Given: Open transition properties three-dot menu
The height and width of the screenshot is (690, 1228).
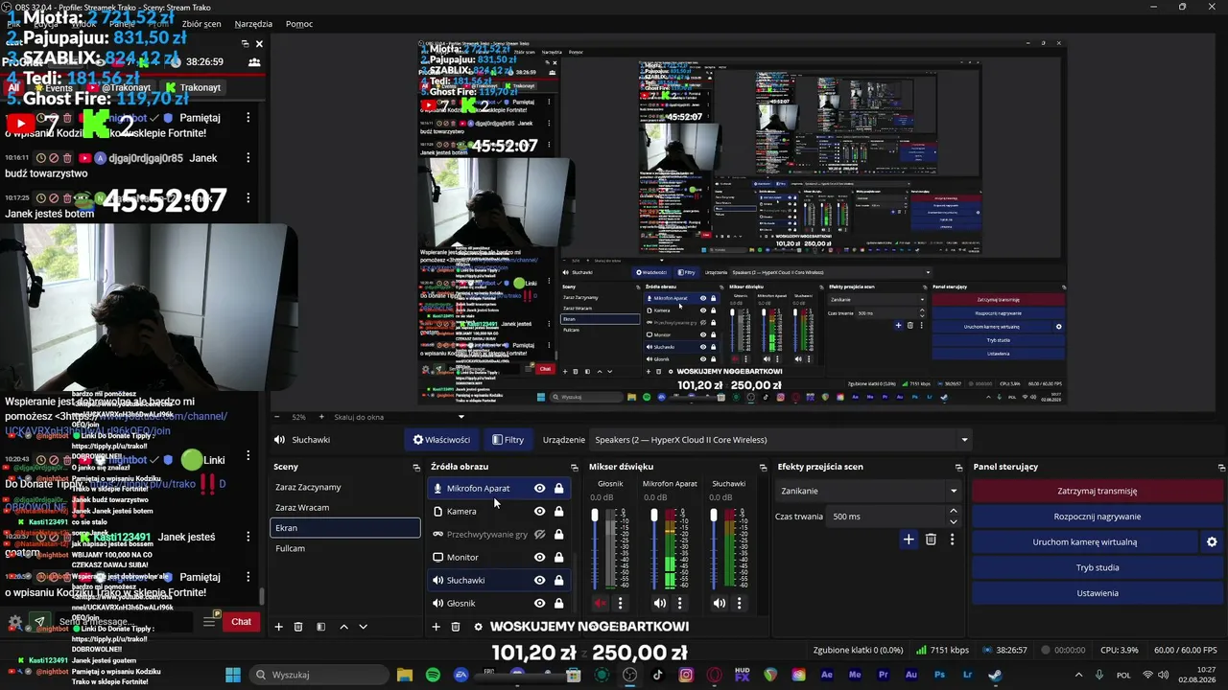Looking at the screenshot, I should 952,540.
